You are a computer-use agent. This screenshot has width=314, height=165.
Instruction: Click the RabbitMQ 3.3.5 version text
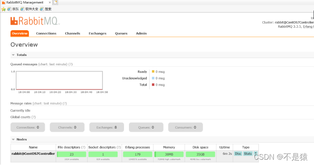coord(289,27)
